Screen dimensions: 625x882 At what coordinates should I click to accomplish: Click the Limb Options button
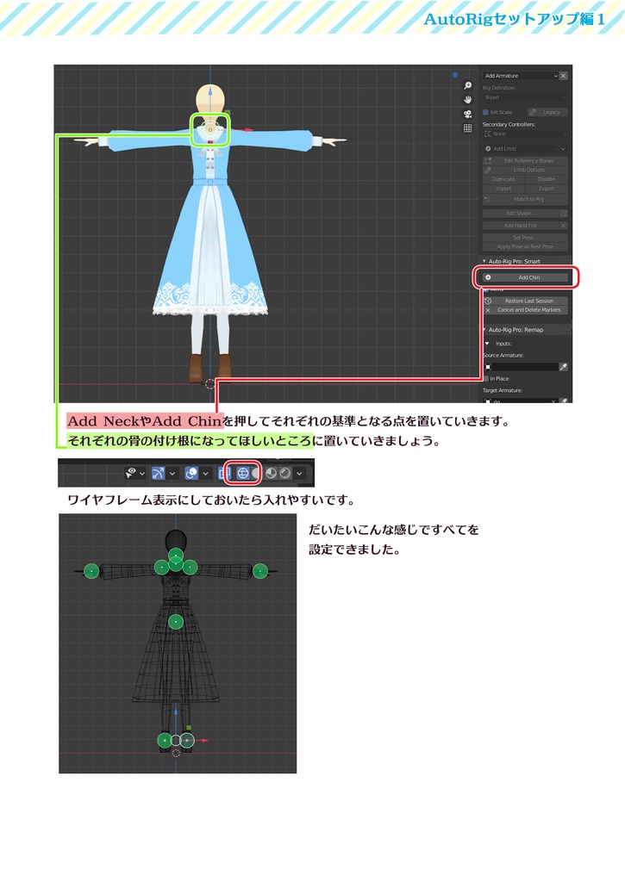(x=525, y=170)
